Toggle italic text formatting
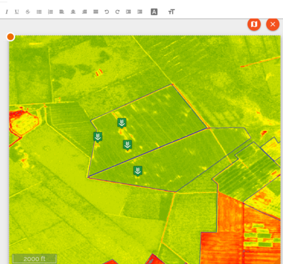The height and width of the screenshot is (264, 283). point(7,12)
